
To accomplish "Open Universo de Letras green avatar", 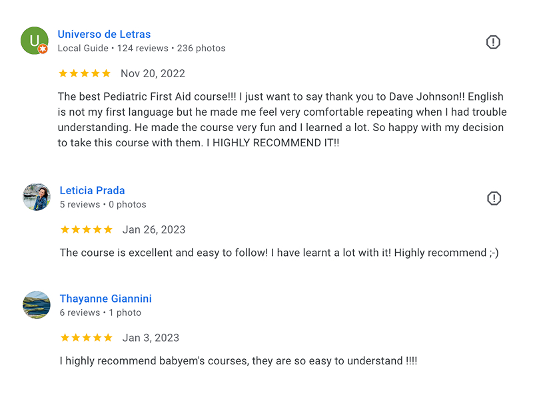I will 35,41.
